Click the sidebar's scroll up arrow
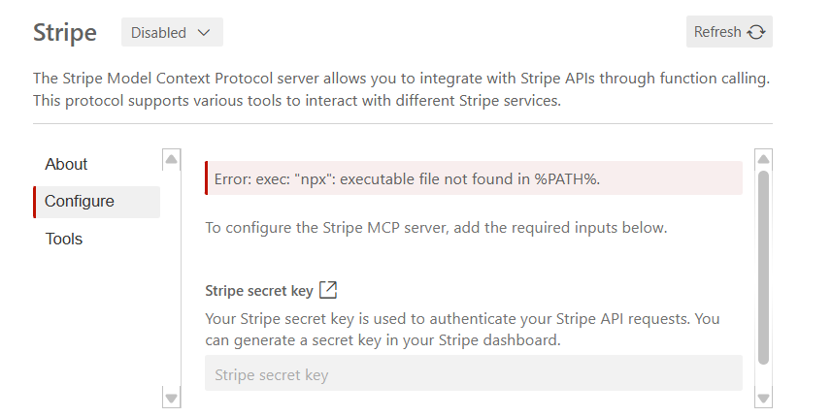This screenshot has height=417, width=832. click(172, 159)
